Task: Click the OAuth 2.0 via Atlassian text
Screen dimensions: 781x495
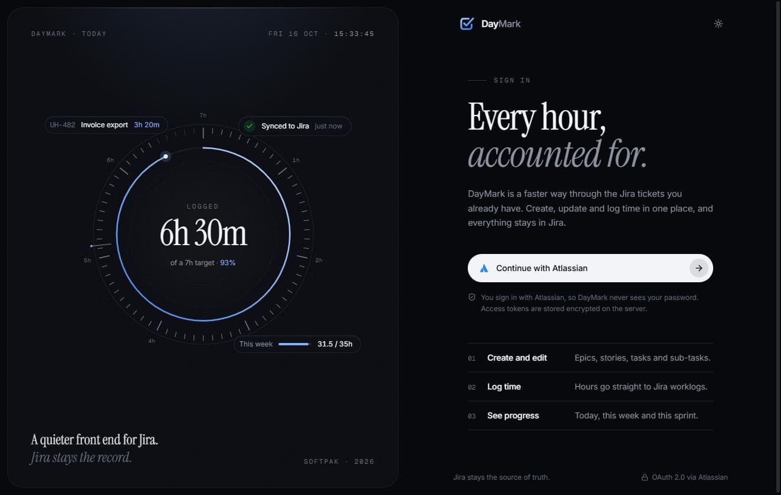Action: [690, 477]
